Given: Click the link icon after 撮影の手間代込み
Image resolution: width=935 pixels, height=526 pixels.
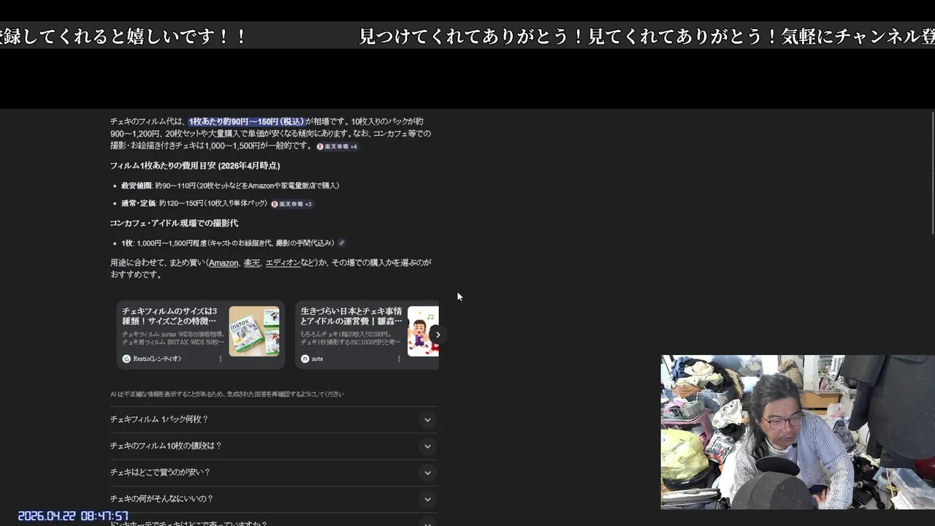Looking at the screenshot, I should pyautogui.click(x=341, y=243).
